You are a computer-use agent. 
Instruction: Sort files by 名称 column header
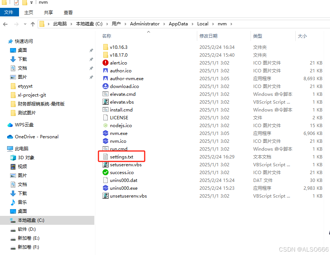(x=107, y=36)
